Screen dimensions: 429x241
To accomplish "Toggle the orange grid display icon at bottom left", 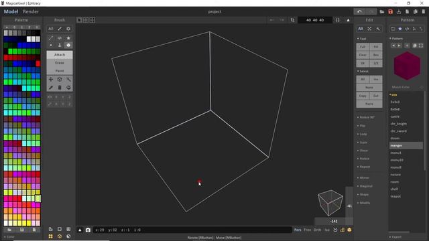I will coord(51,236).
